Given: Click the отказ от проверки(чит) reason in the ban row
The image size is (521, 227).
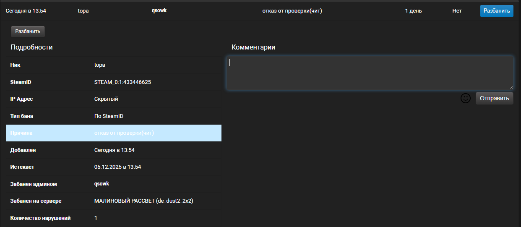Looking at the screenshot, I should coord(292,11).
